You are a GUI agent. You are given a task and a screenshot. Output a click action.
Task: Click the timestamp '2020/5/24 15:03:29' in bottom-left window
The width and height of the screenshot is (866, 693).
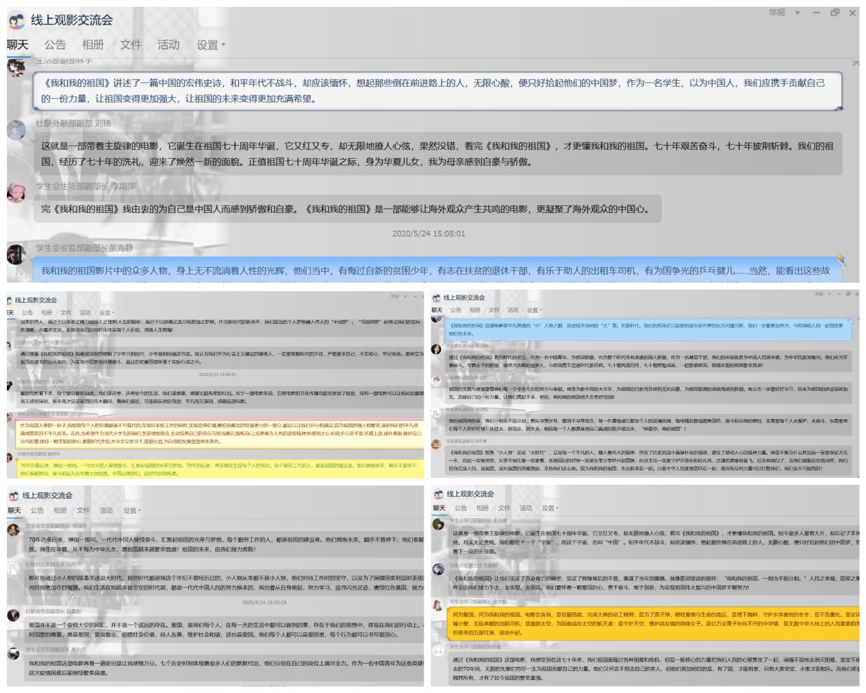click(x=264, y=603)
